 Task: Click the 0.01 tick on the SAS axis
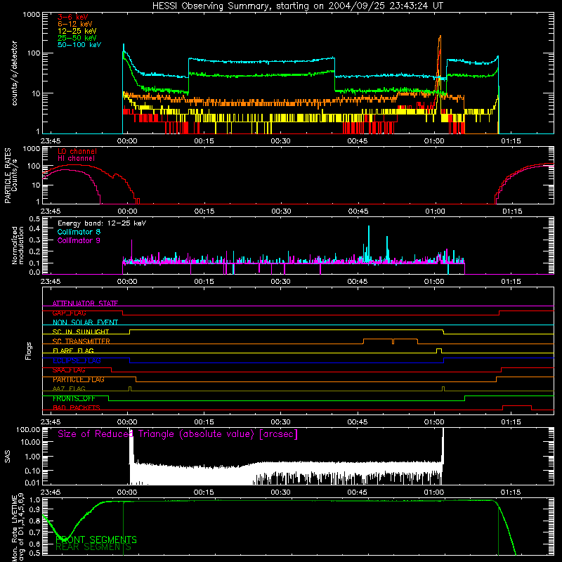point(32,483)
